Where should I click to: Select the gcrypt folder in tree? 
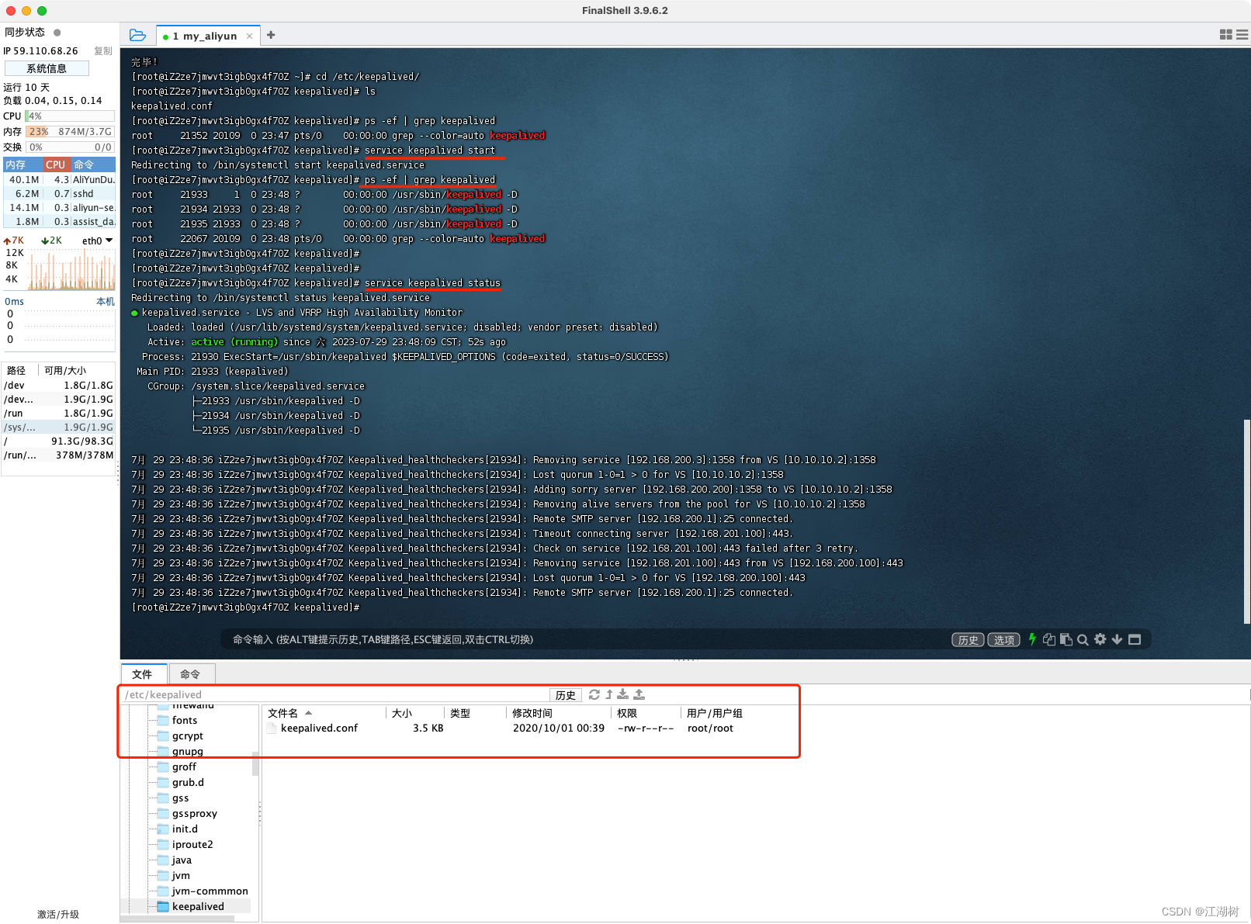187,735
